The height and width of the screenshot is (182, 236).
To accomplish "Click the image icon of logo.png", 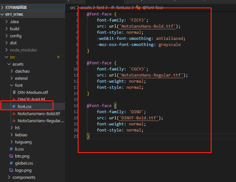I will point(11,170).
